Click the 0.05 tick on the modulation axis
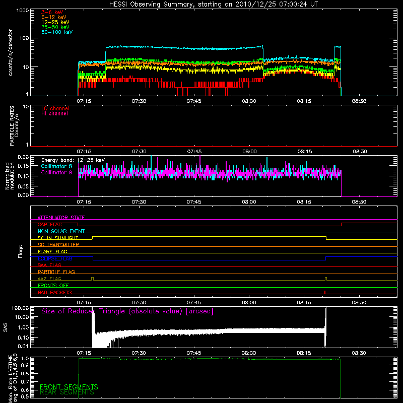The height and width of the screenshot is (403, 403). coord(23,186)
